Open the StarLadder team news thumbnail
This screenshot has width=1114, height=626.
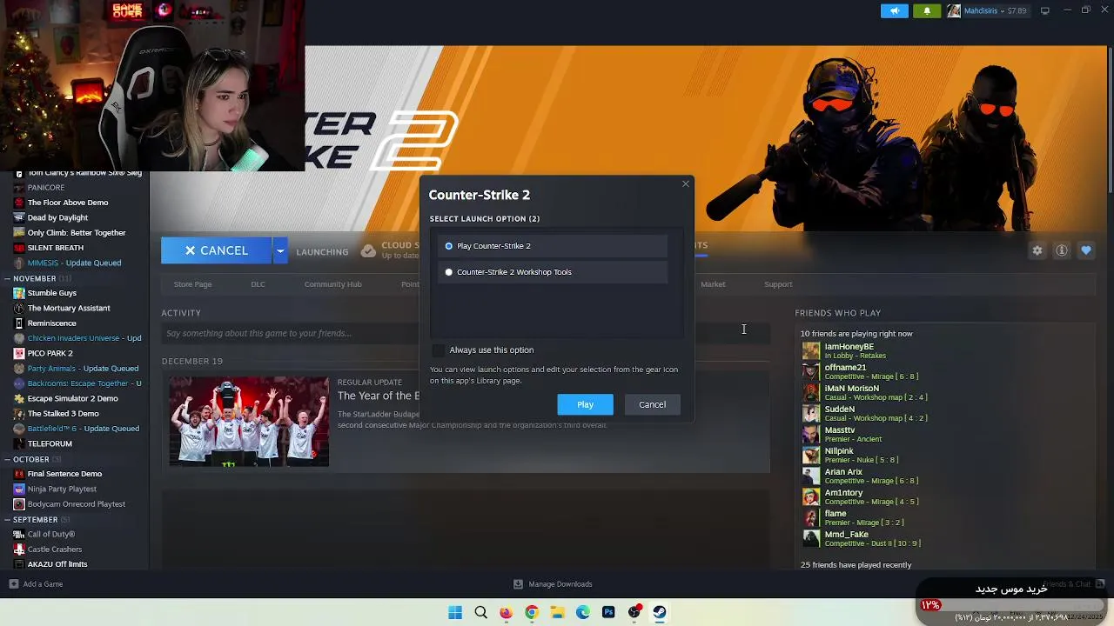(249, 422)
